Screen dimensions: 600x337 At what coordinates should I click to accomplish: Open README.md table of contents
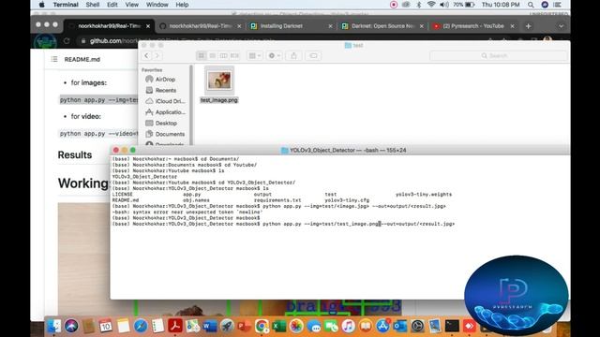[x=54, y=59]
